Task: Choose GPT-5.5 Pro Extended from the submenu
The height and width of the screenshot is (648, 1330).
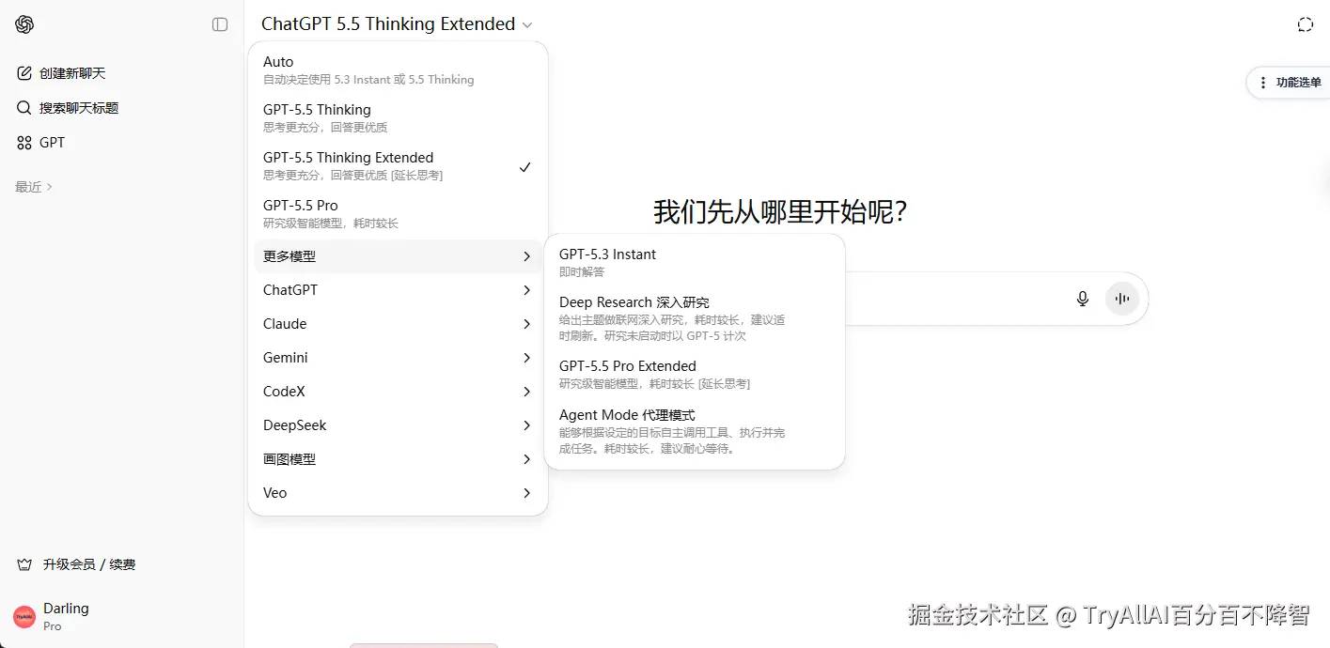Action: point(695,375)
